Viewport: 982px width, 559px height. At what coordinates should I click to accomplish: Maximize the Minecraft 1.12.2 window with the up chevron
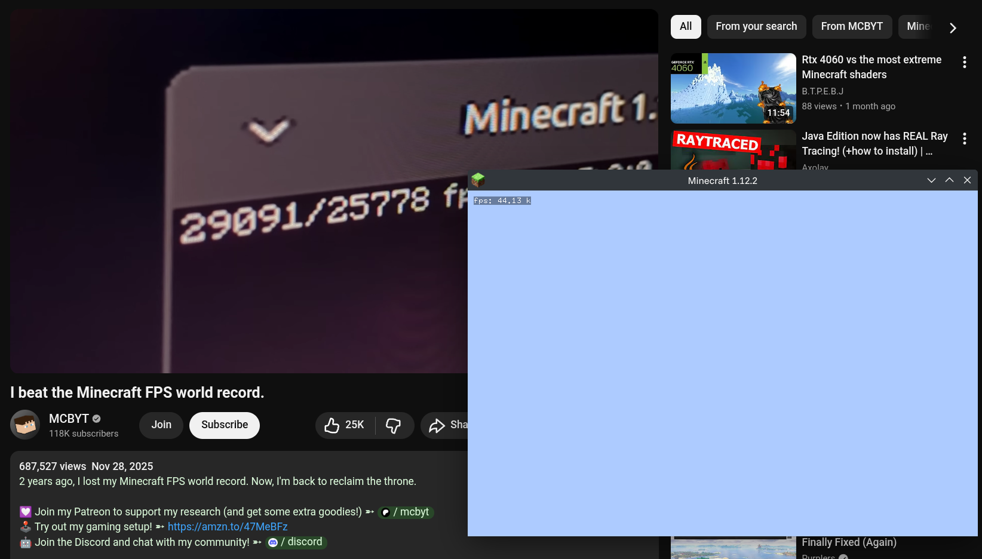tap(949, 180)
